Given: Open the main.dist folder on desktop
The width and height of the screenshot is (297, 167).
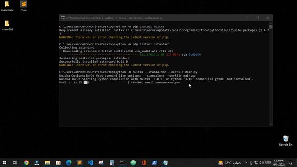Looking at the screenshot, I should point(7,26).
